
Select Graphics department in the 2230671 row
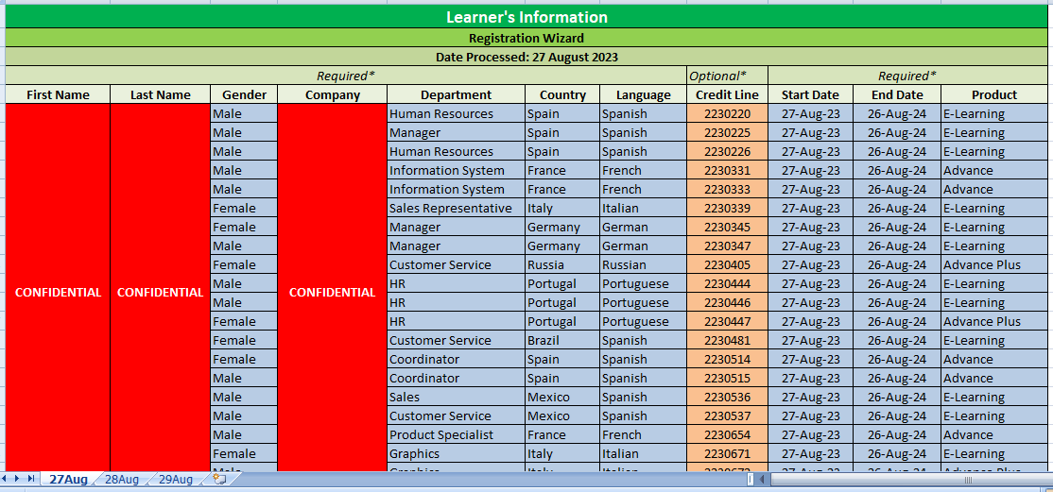click(x=456, y=453)
